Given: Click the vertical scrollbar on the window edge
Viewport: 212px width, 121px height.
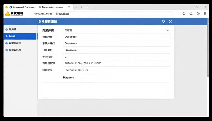Looking at the screenshot, I should point(208,48).
